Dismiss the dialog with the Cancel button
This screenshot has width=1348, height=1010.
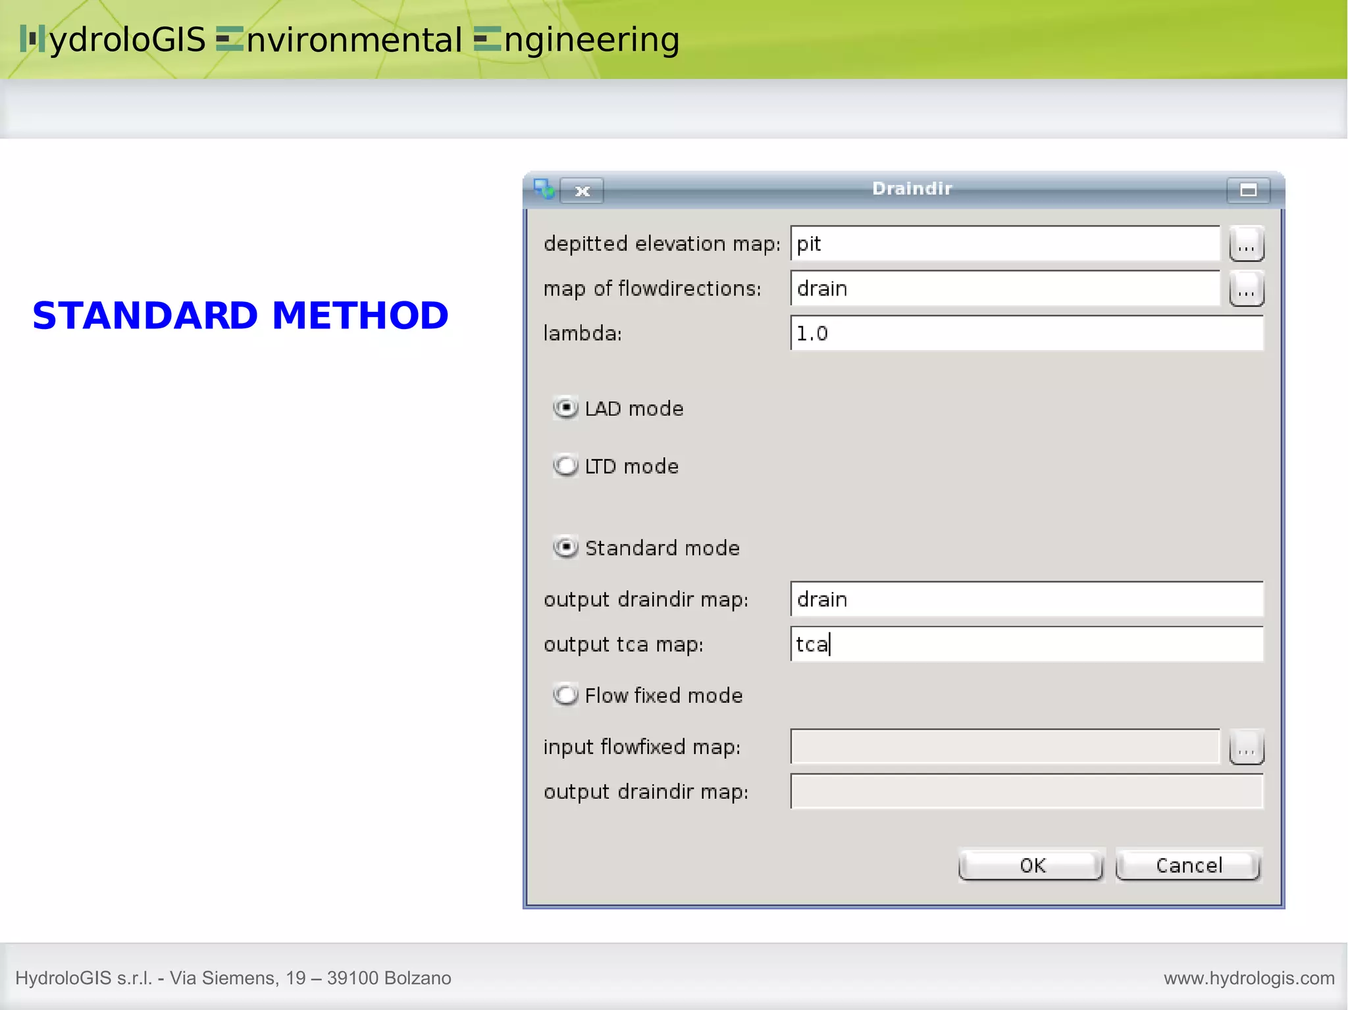pyautogui.click(x=1189, y=865)
